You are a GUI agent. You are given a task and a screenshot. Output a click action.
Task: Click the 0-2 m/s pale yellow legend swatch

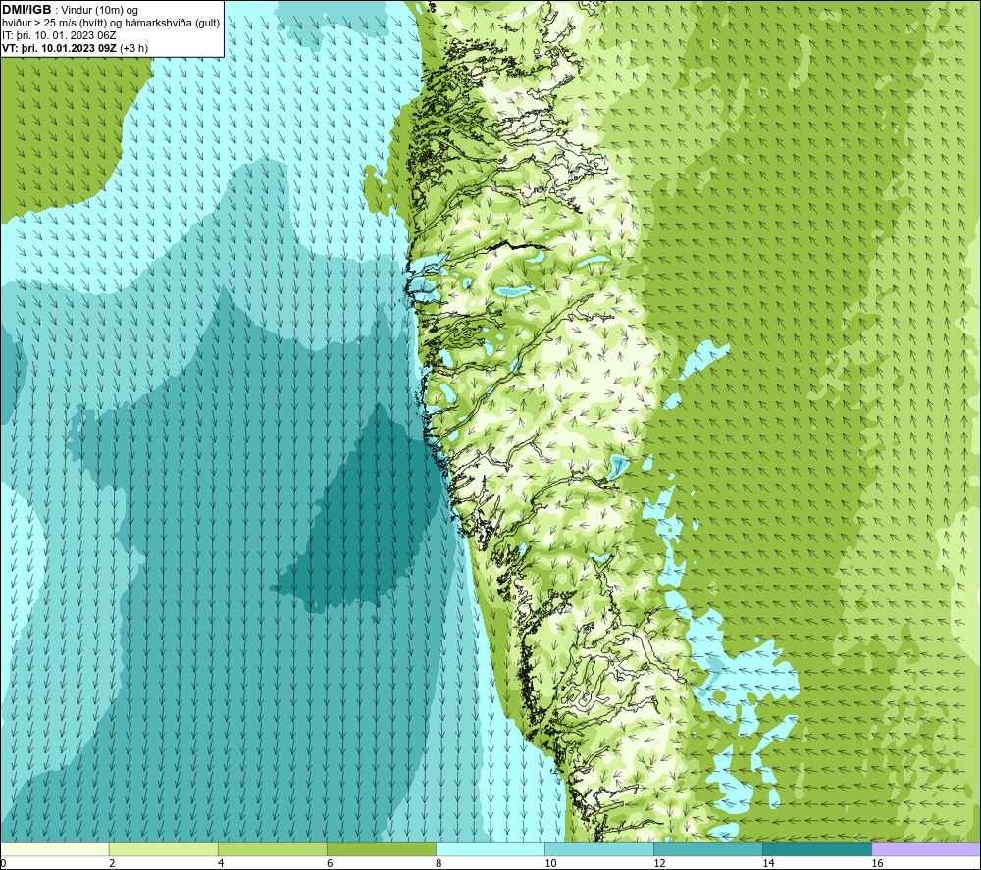[55, 849]
